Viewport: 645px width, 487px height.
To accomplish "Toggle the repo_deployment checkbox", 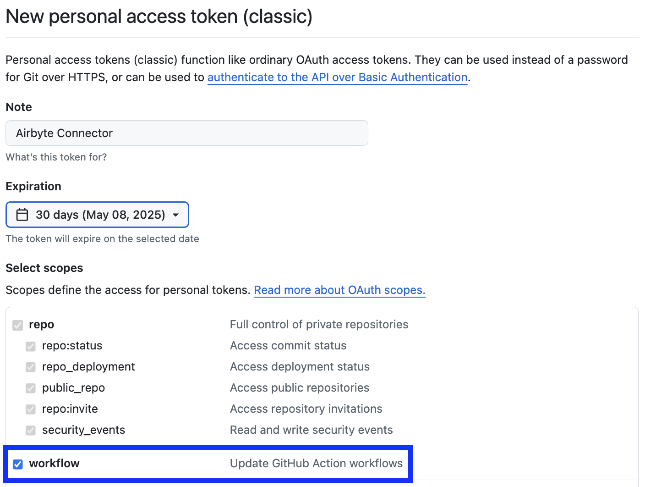I will pos(31,367).
